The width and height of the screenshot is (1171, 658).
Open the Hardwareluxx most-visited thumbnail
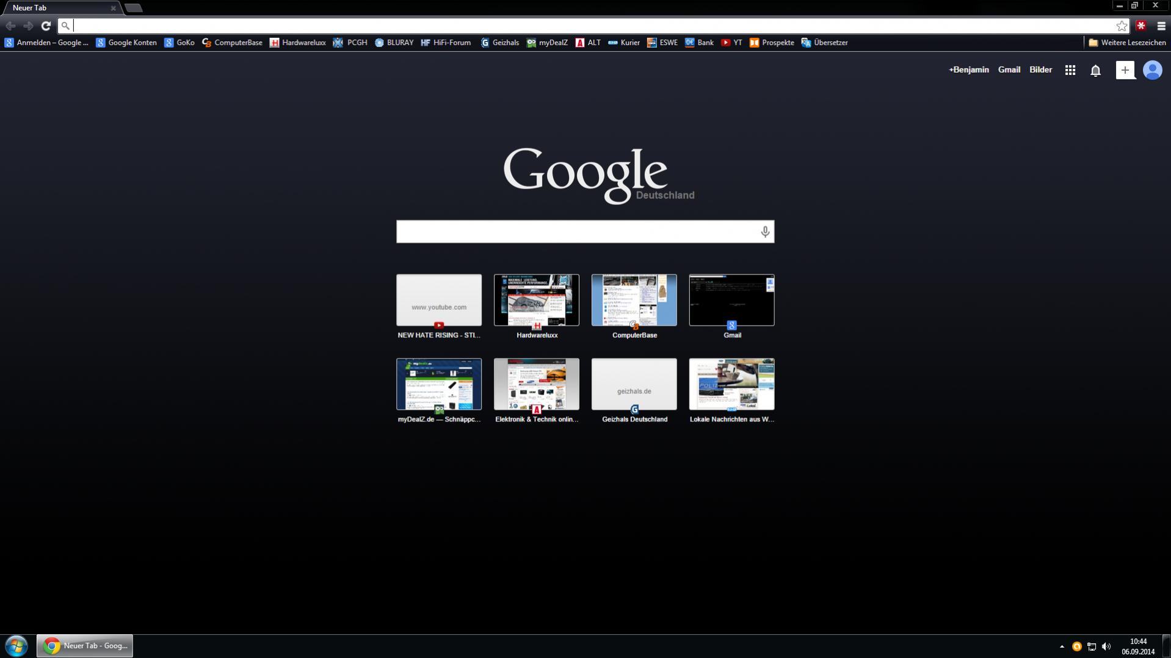[x=537, y=307]
